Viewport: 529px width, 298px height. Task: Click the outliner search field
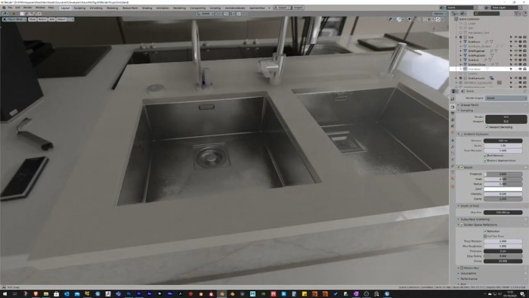coord(486,14)
